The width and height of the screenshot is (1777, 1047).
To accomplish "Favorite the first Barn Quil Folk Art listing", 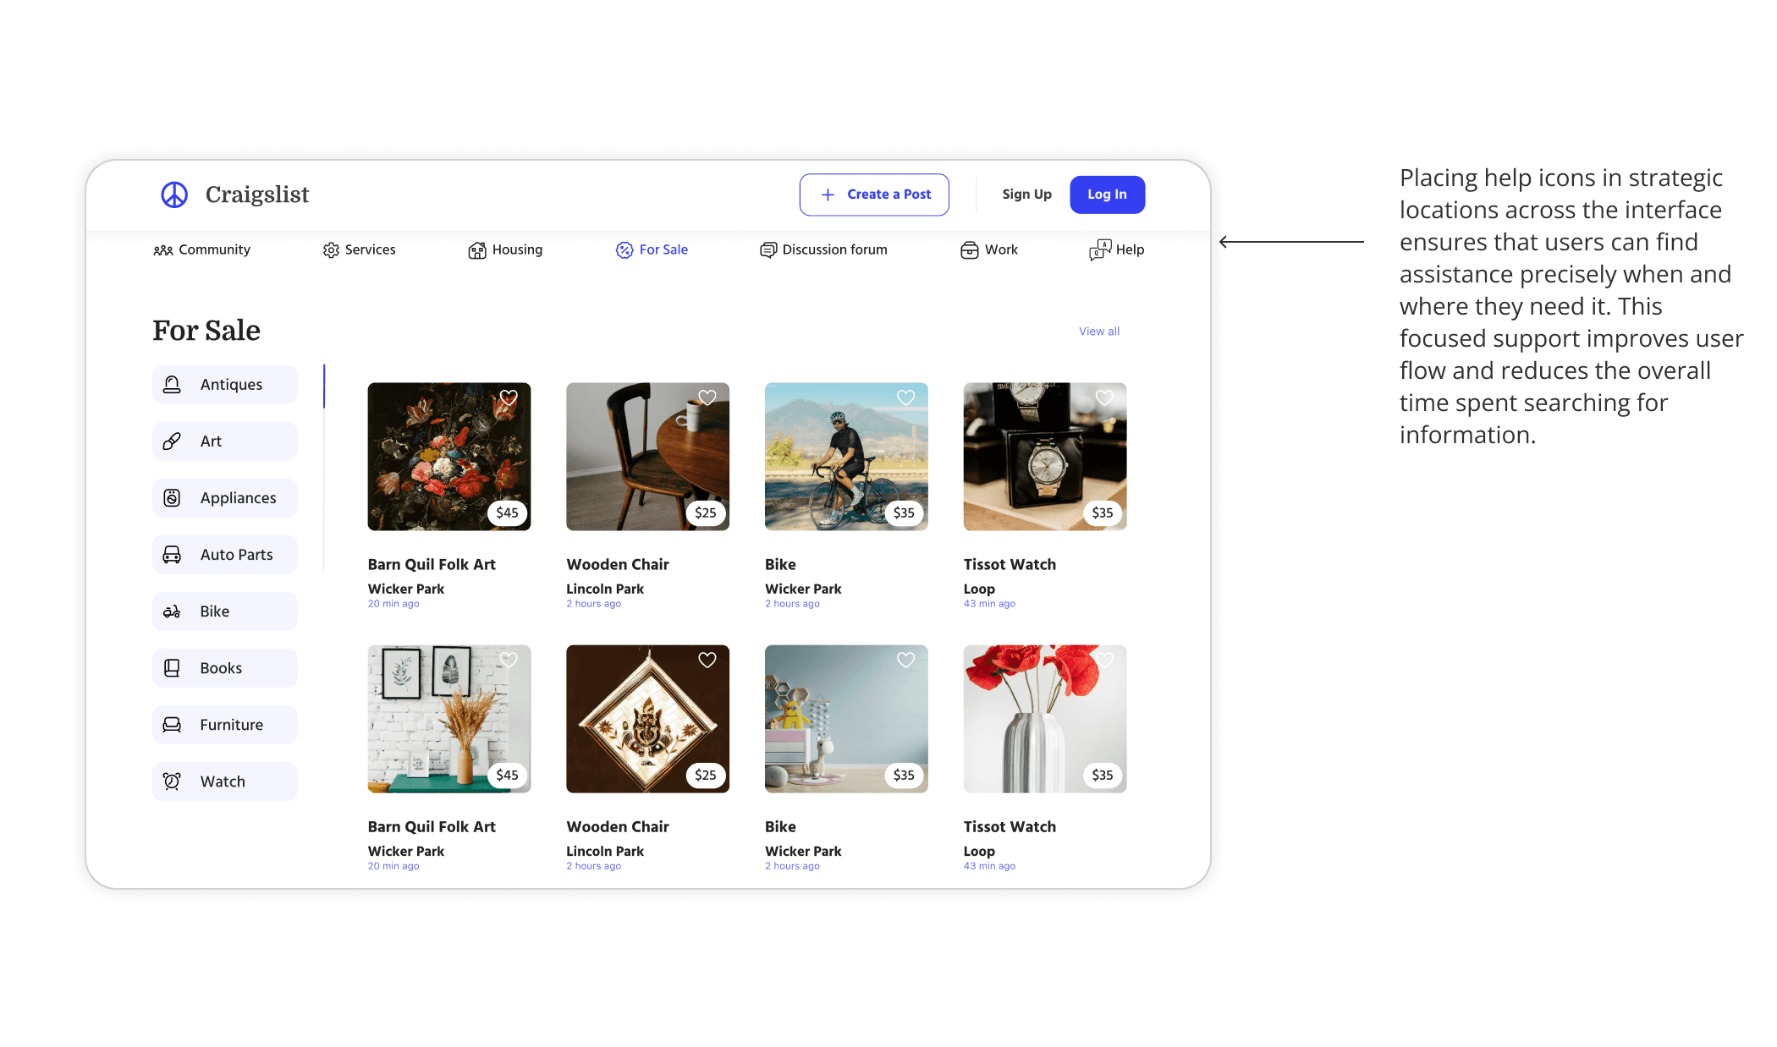I will 509,397.
